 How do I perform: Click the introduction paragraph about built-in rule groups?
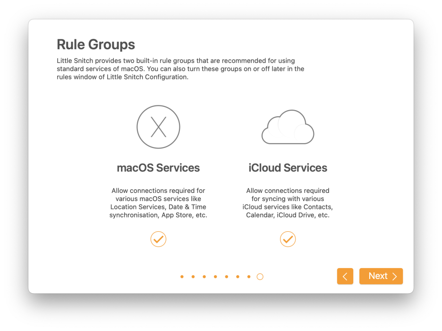pyautogui.click(x=180, y=69)
